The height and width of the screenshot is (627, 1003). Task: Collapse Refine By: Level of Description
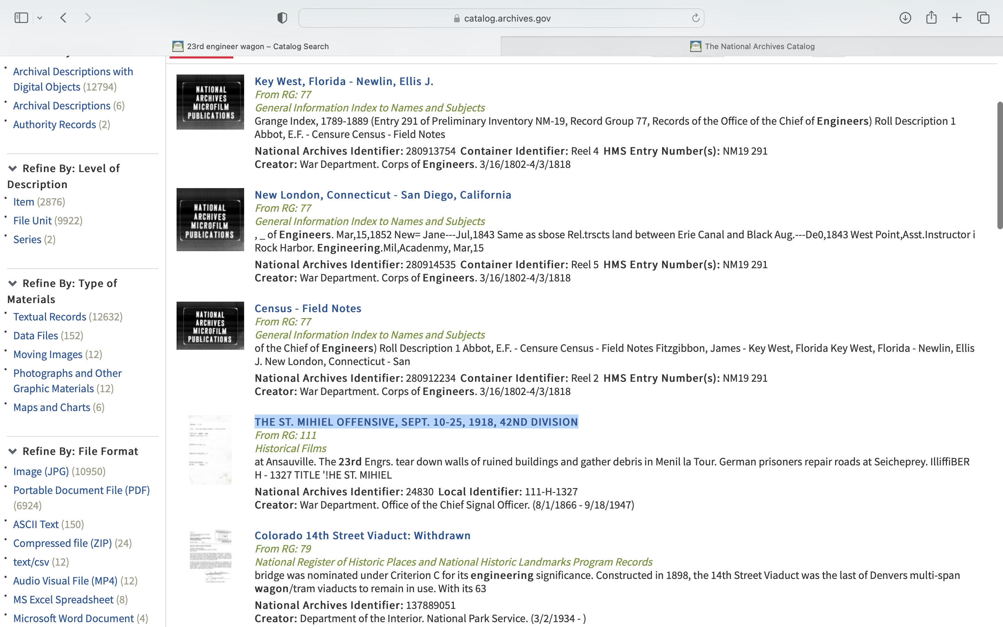coord(13,168)
